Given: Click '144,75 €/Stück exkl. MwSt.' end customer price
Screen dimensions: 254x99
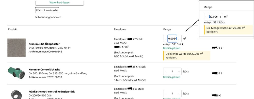Looking at the screenshot, I should 130,80.
